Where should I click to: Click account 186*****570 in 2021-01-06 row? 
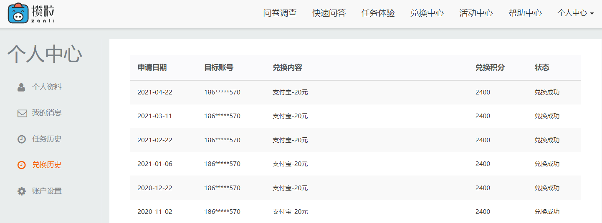pos(222,164)
